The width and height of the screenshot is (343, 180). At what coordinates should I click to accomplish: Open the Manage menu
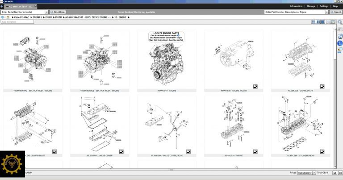point(311,6)
